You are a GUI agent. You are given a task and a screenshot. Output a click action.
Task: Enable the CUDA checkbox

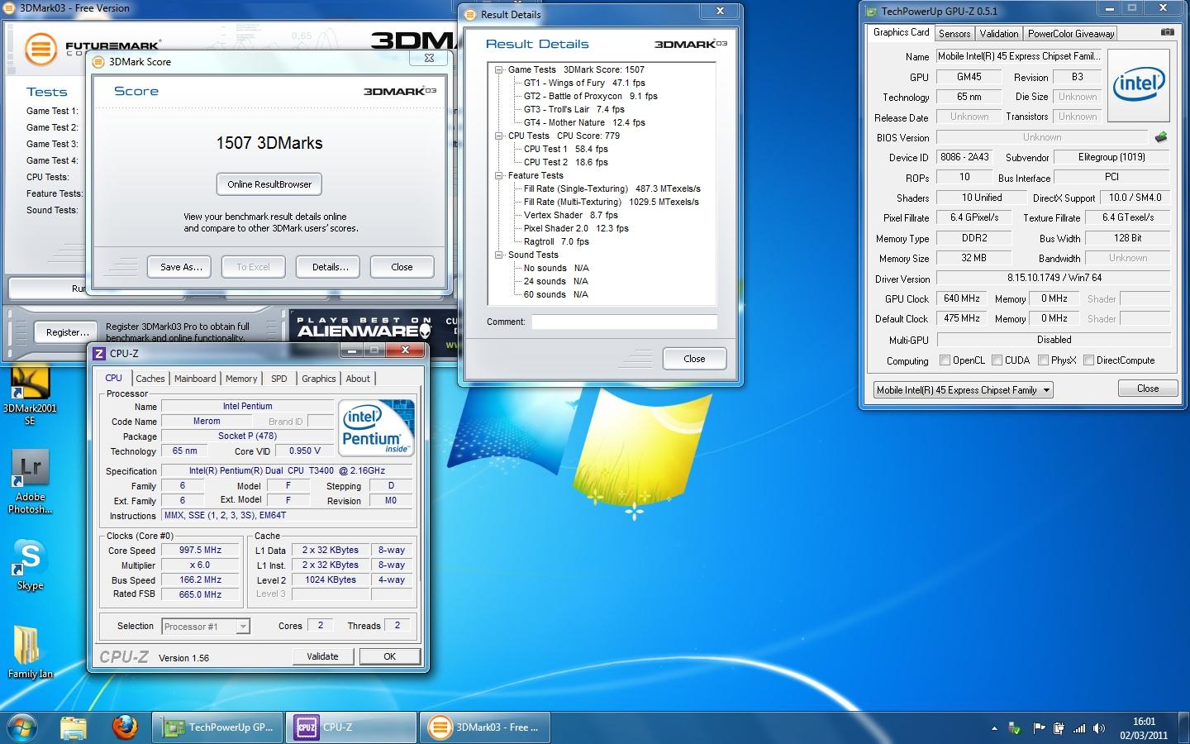tap(997, 360)
